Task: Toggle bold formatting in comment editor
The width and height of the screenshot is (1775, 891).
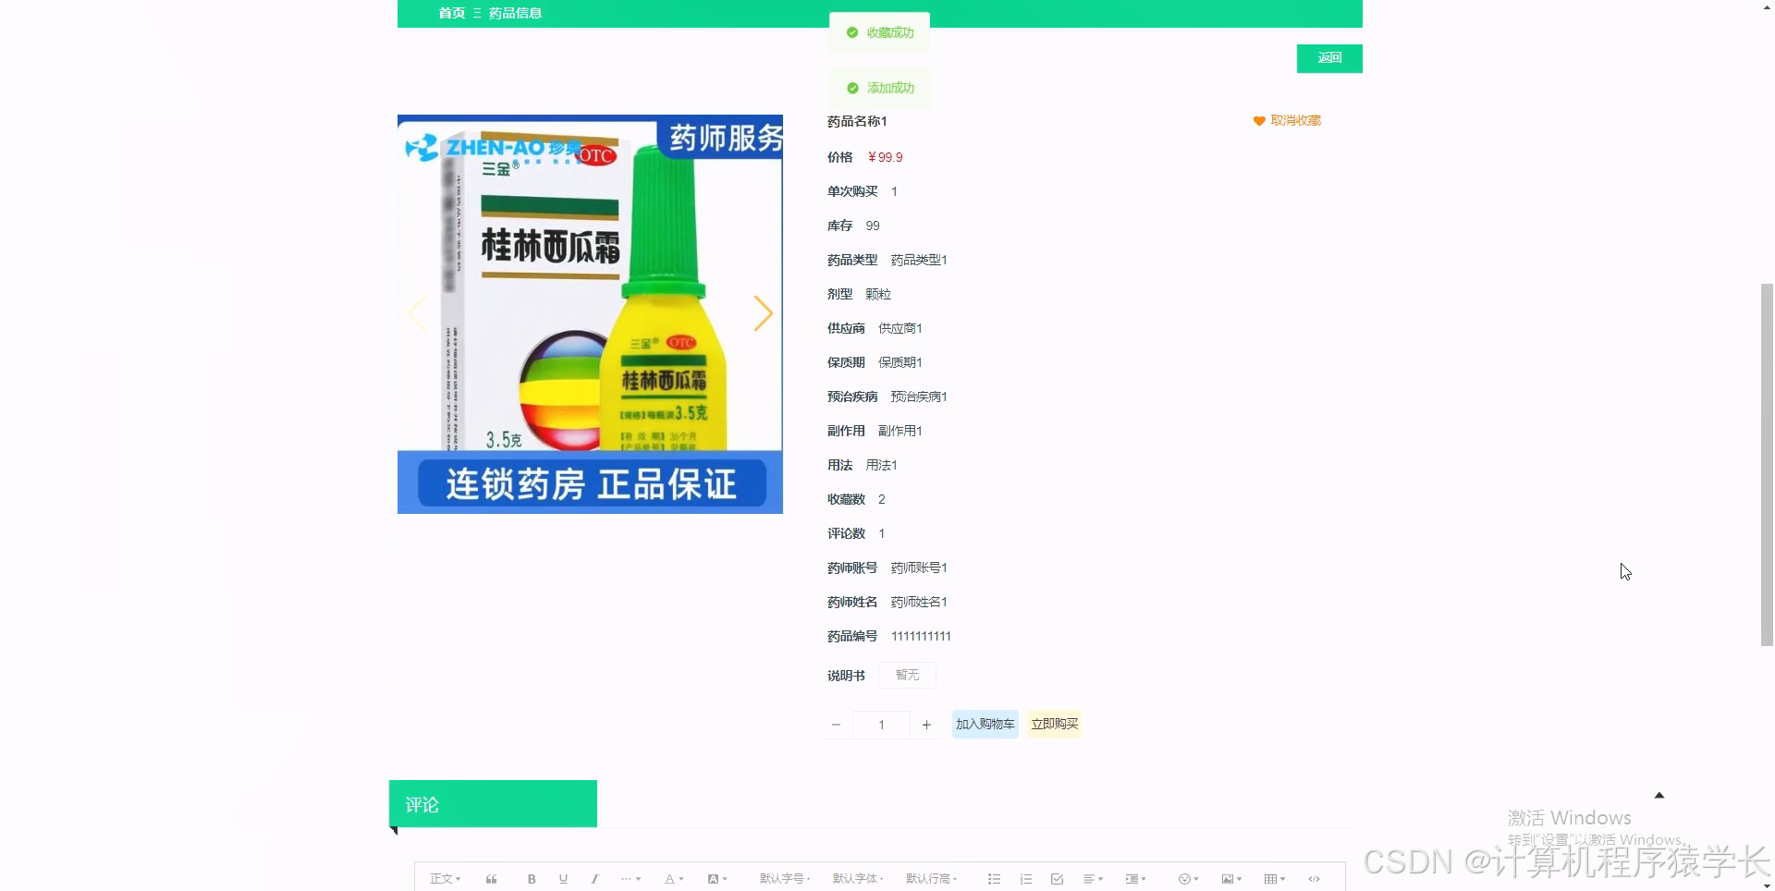Action: pos(532,879)
